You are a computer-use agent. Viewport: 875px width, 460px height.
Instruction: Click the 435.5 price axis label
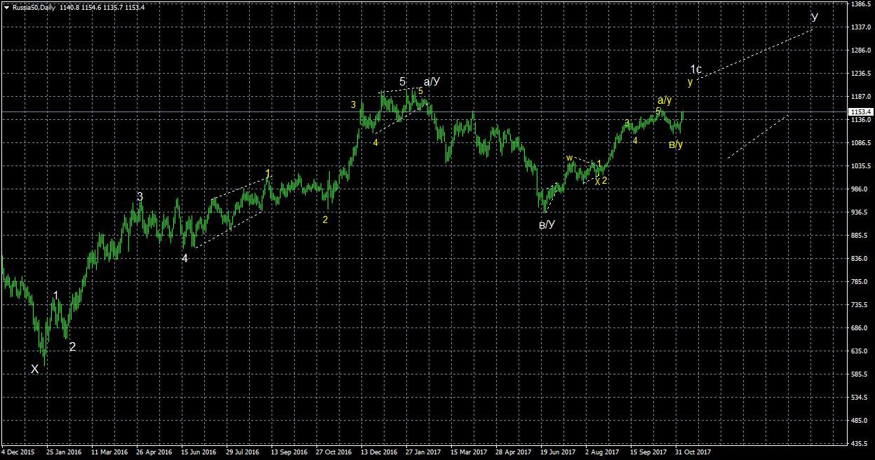pyautogui.click(x=859, y=444)
